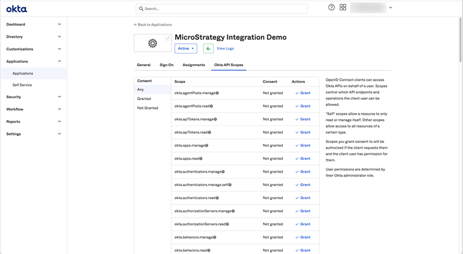Screen dimensions: 463x254
Task: Click the page vertical scrollbar
Action: (461, 40)
